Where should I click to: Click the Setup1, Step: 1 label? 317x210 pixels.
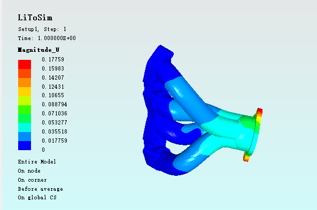coord(42,29)
